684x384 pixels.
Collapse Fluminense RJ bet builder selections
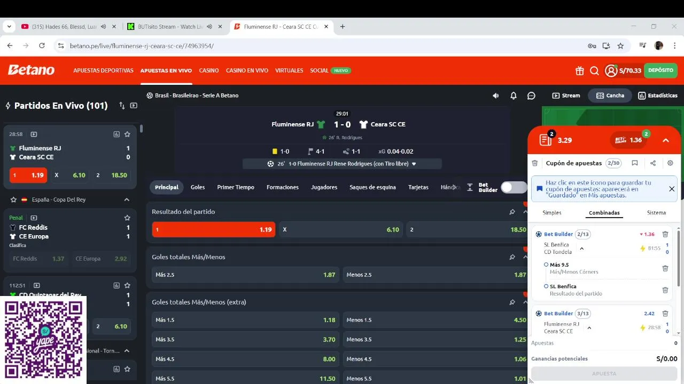click(x=589, y=327)
